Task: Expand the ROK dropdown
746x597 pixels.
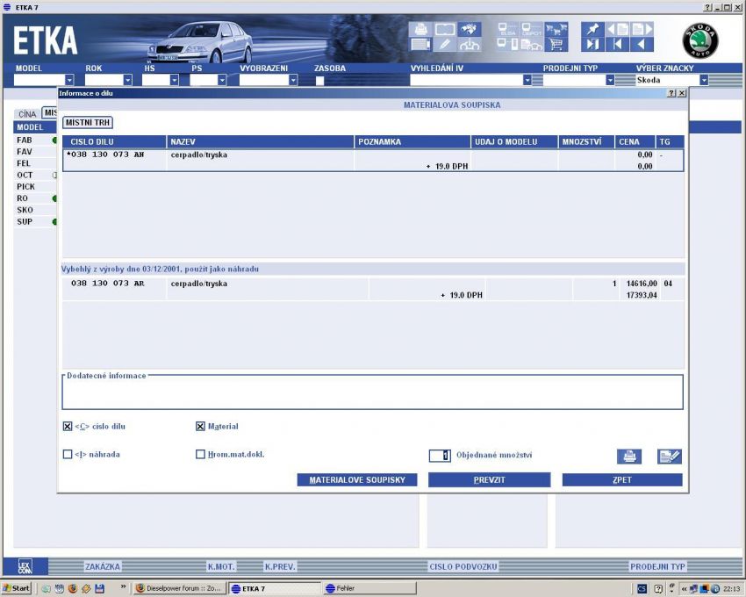Action: [127, 80]
